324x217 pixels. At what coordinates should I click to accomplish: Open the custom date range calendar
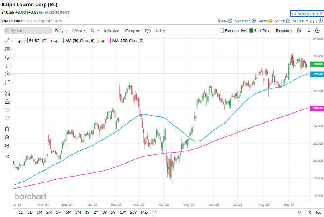coord(155,212)
